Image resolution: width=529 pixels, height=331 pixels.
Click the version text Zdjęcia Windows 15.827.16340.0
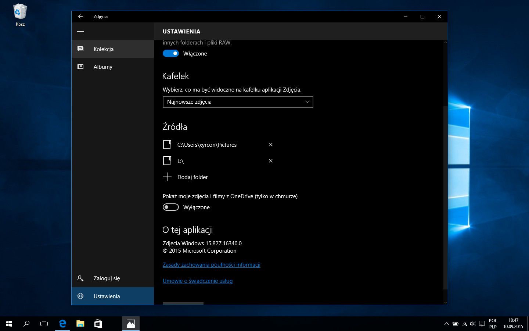click(202, 243)
